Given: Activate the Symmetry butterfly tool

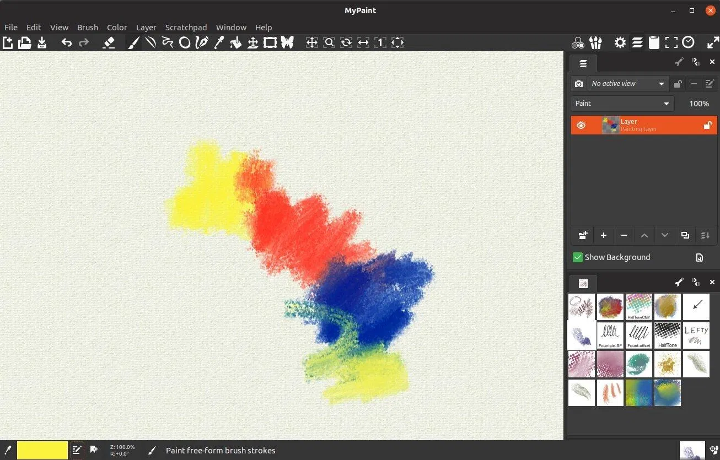Looking at the screenshot, I should coord(287,42).
